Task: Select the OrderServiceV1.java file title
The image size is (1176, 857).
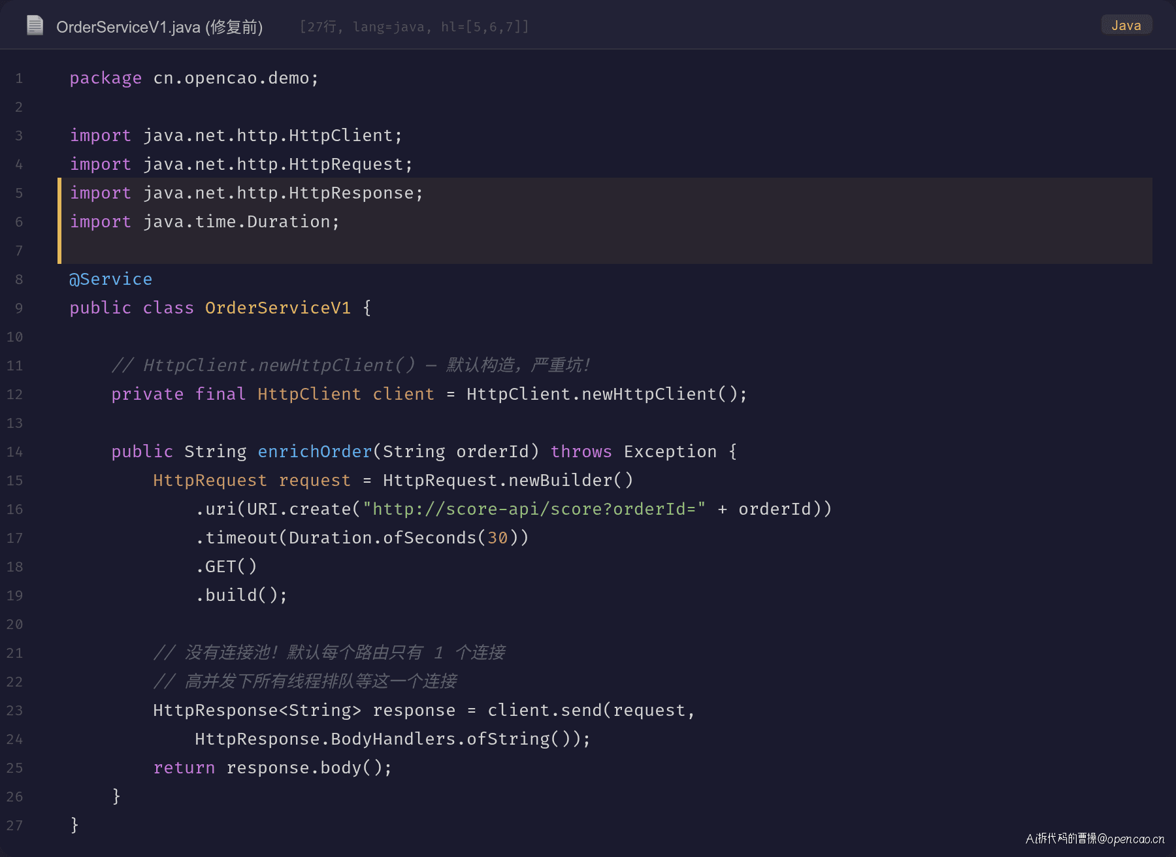Action: [x=159, y=27]
